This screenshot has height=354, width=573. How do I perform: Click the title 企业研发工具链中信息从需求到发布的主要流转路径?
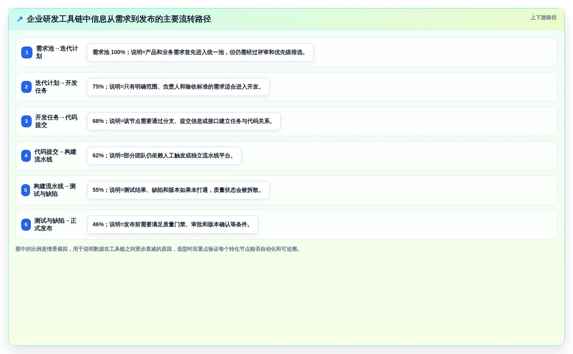click(119, 19)
